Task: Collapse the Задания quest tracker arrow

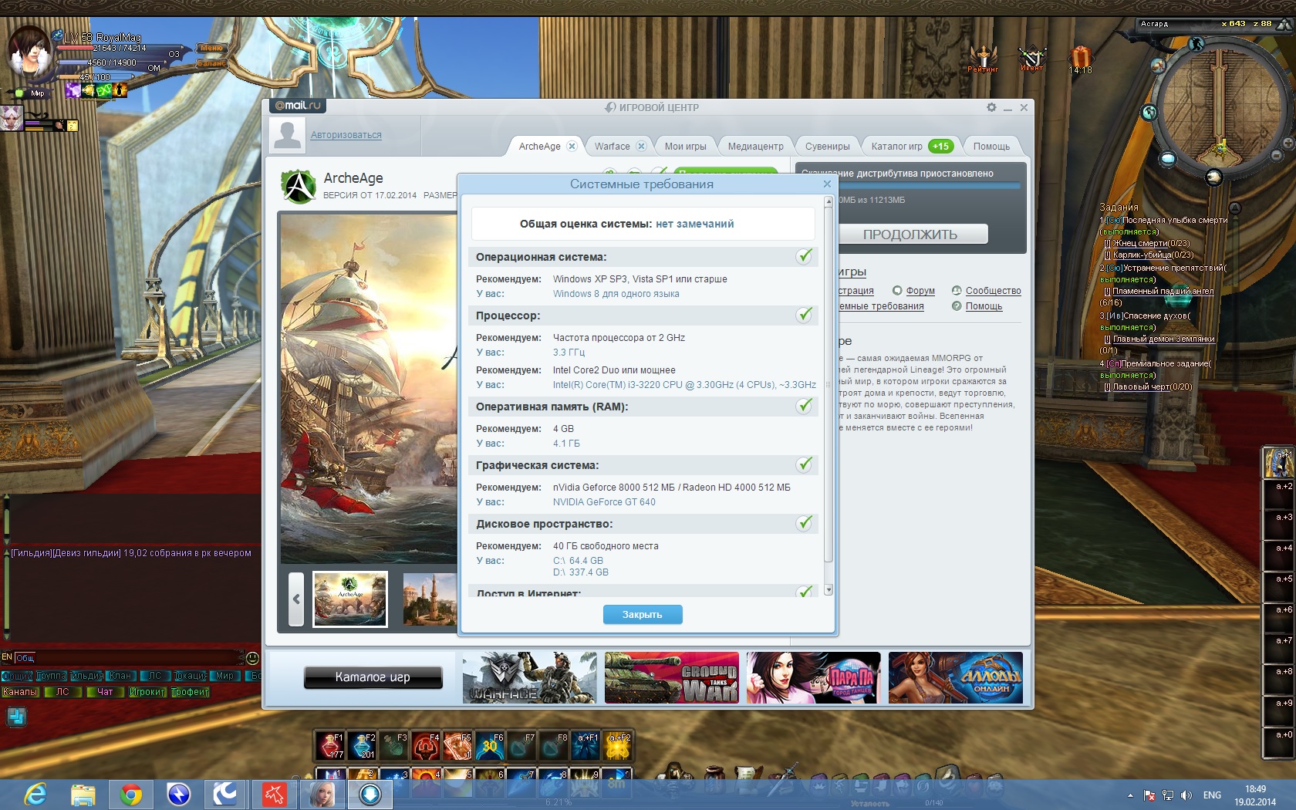Action: [1234, 208]
